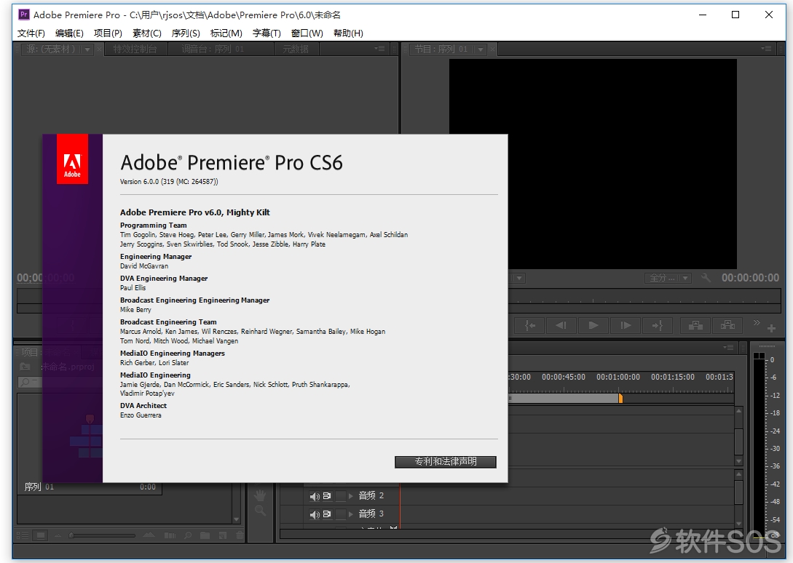Open the 文件(F) menu
This screenshot has width=793, height=563.
[x=31, y=33]
